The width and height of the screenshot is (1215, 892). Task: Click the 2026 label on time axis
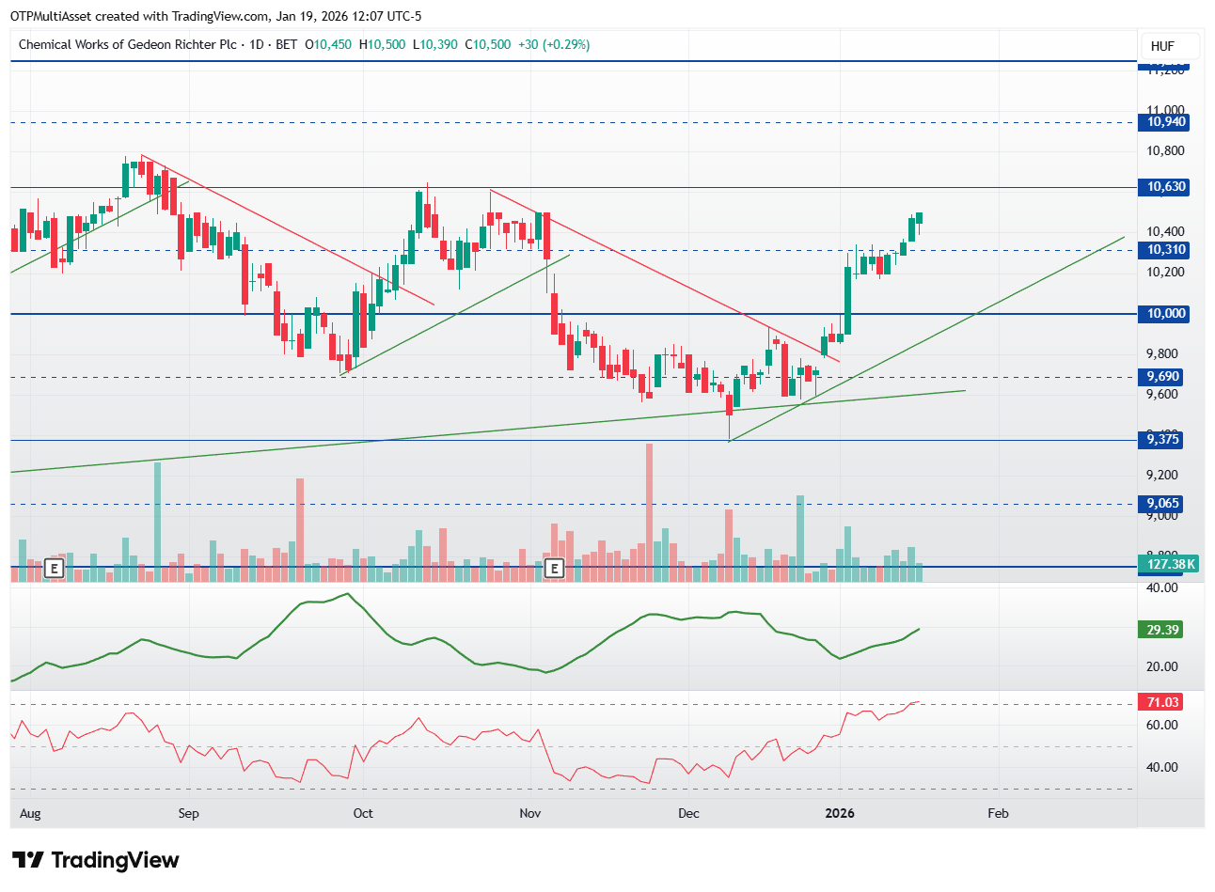tap(839, 813)
